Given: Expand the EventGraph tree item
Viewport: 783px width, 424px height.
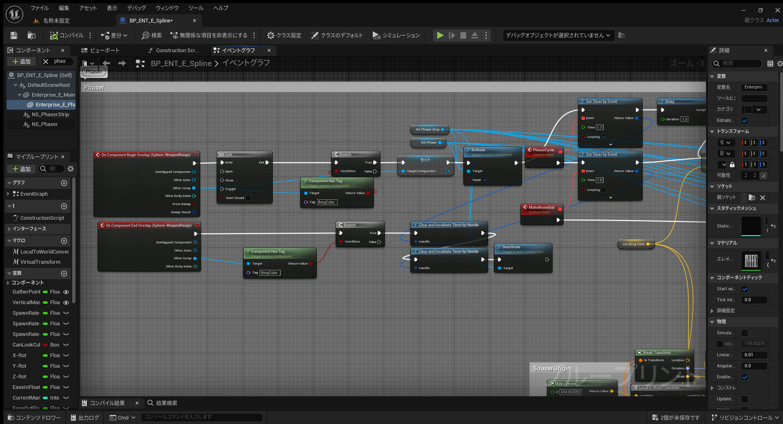Looking at the screenshot, I should [x=8, y=194].
